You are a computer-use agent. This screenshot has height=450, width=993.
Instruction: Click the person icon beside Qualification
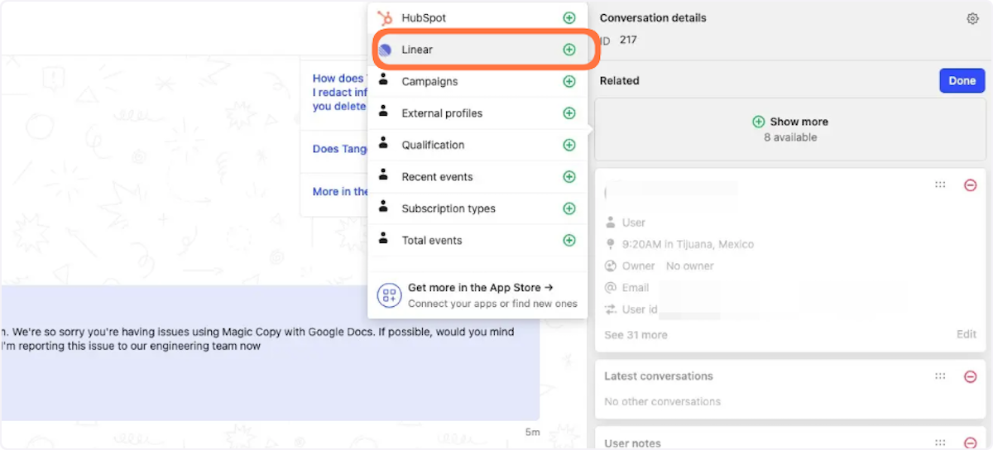[384, 144]
